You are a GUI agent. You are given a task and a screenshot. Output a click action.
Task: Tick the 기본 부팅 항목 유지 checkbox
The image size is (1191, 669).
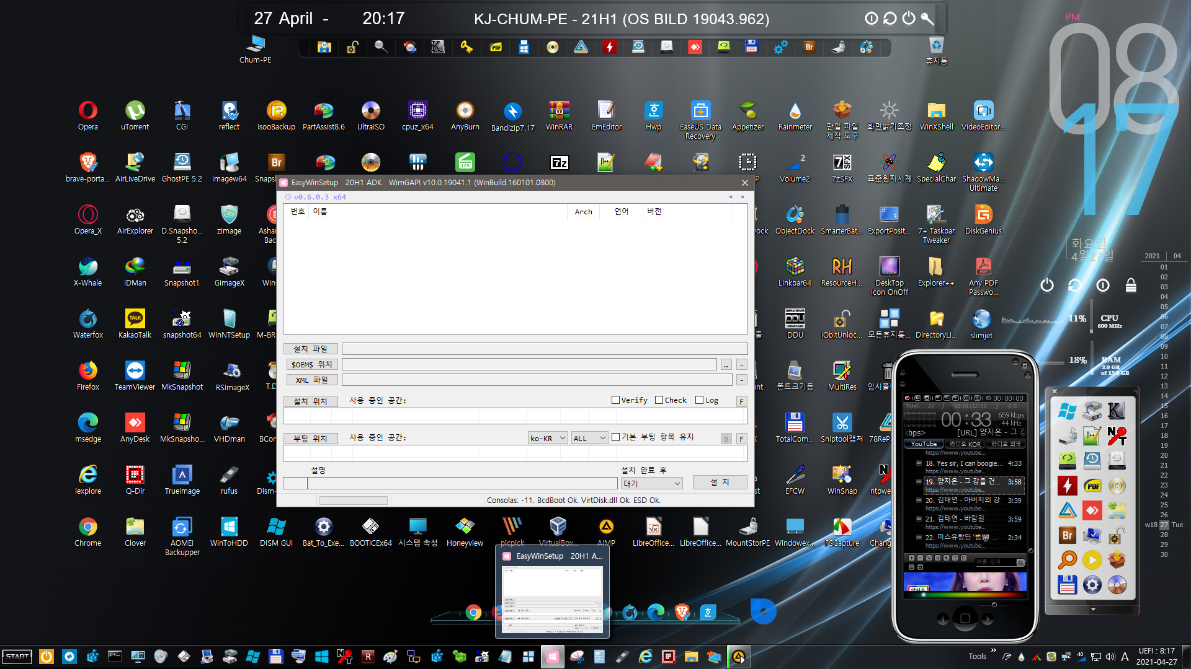tap(615, 437)
